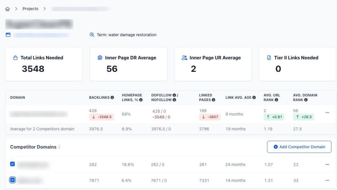Click the Tier II Links Needed card
The height and width of the screenshot is (190, 337).
tap(298, 64)
